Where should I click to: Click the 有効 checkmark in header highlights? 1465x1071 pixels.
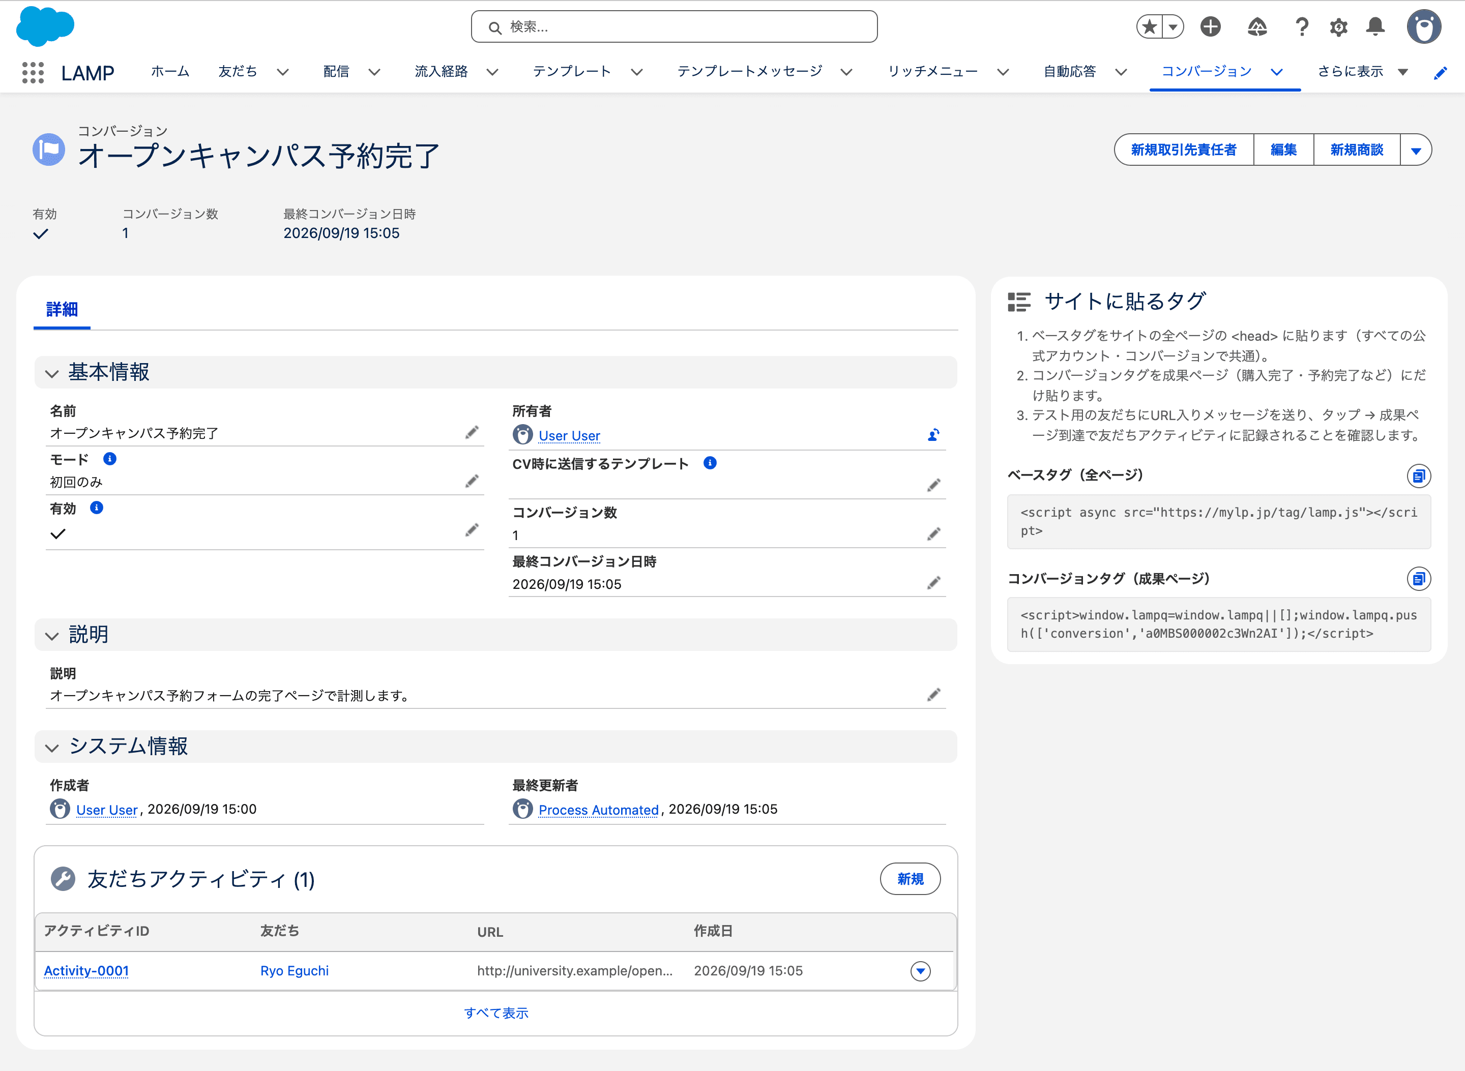point(41,233)
